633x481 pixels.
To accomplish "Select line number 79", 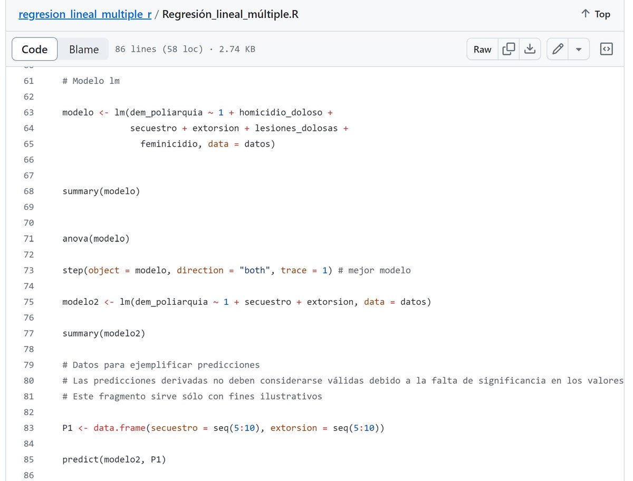I will pyautogui.click(x=28, y=365).
